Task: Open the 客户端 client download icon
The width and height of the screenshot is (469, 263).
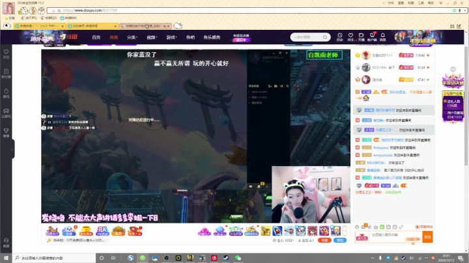Action: 372,36
